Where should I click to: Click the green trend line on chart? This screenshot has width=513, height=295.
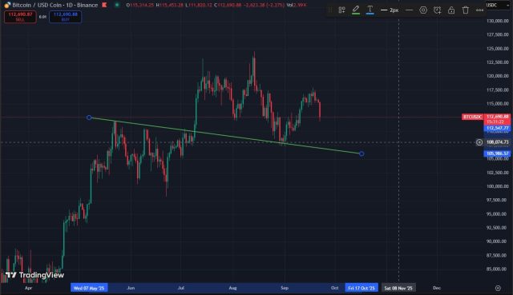[x=226, y=135]
